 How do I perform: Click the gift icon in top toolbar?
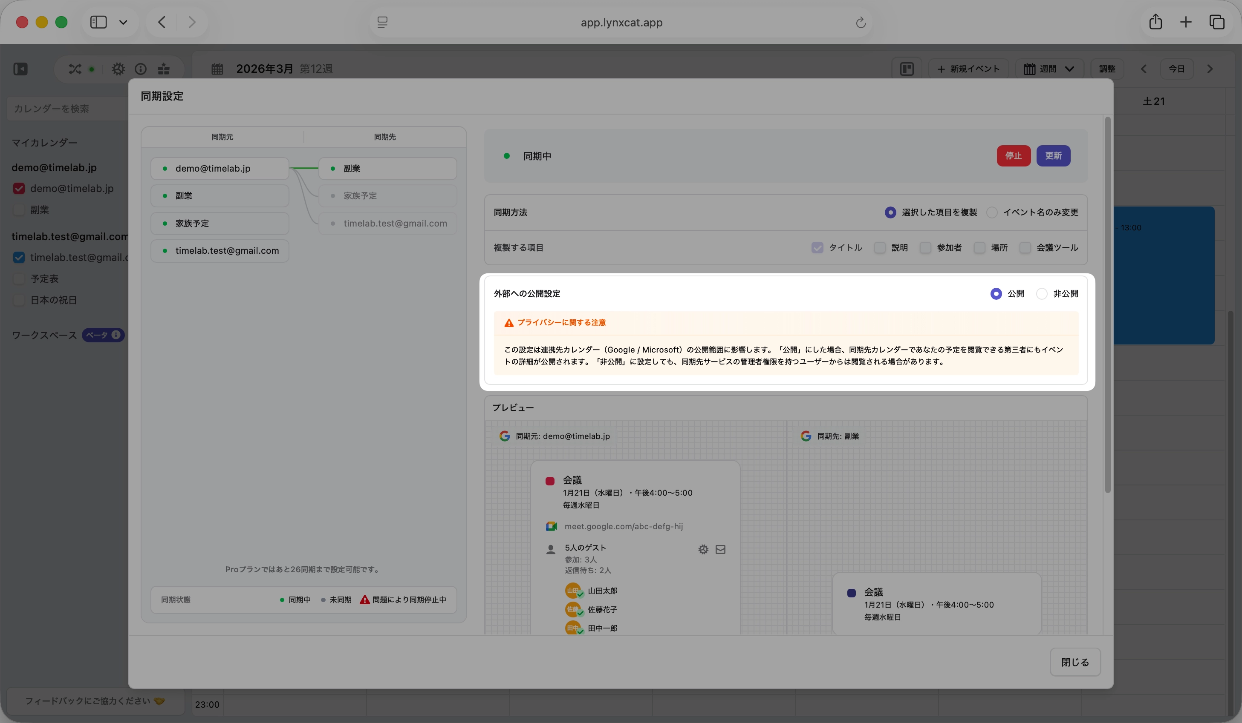pyautogui.click(x=164, y=69)
